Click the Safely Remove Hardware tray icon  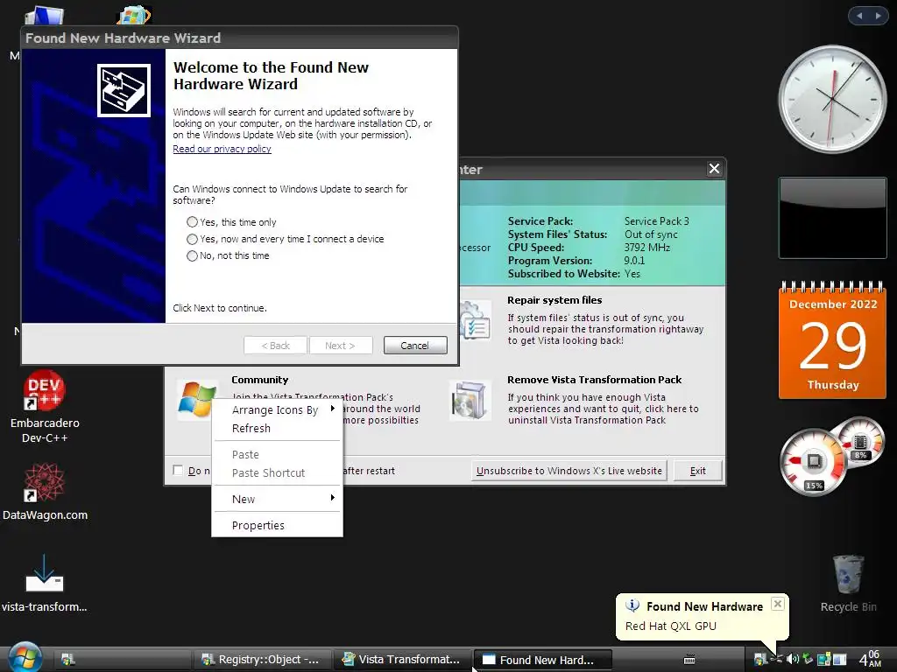(809, 658)
